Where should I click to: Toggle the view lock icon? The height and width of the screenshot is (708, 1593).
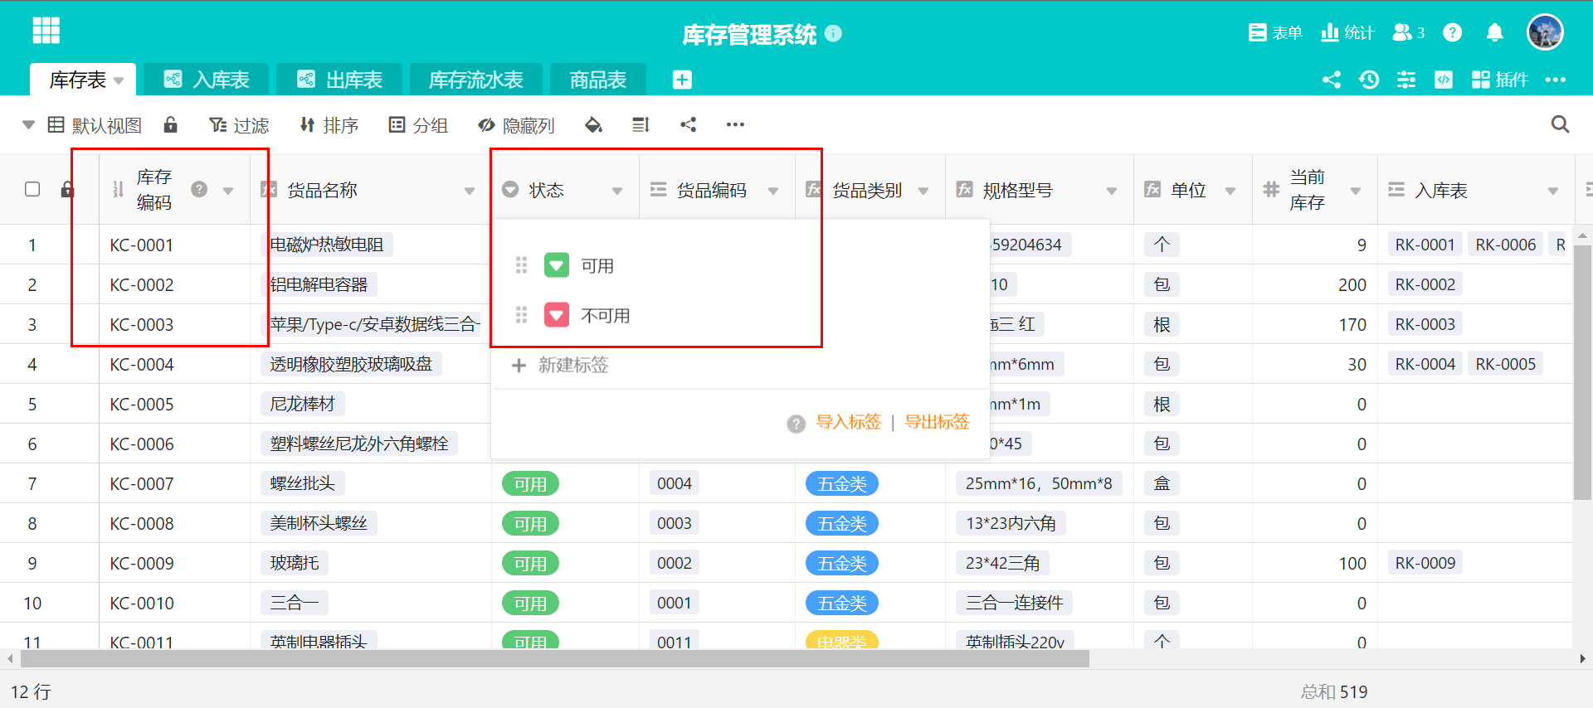click(x=170, y=124)
